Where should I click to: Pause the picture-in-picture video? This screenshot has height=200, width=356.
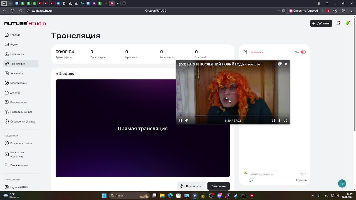[181, 120]
